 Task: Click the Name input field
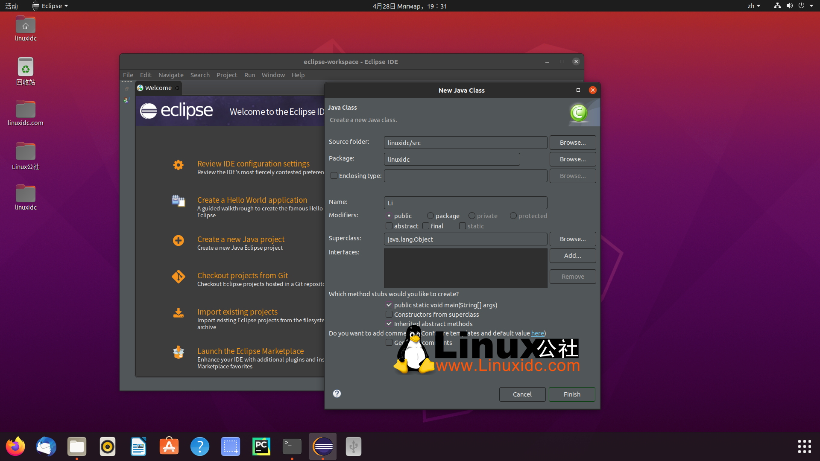pyautogui.click(x=465, y=201)
